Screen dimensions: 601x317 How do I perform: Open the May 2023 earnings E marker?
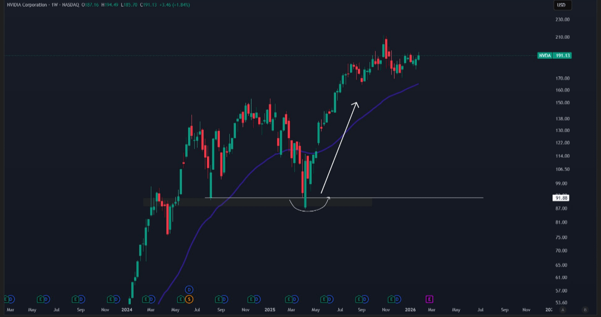click(40, 299)
